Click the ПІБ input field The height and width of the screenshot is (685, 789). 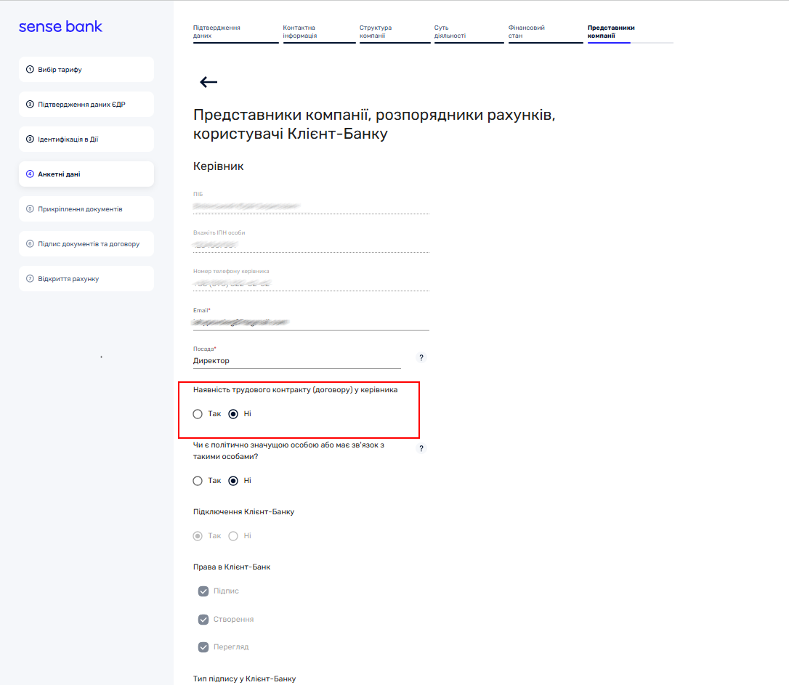tap(311, 206)
